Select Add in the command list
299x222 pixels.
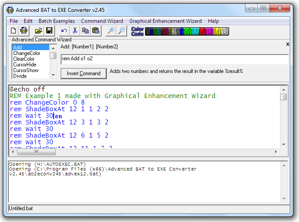31,47
